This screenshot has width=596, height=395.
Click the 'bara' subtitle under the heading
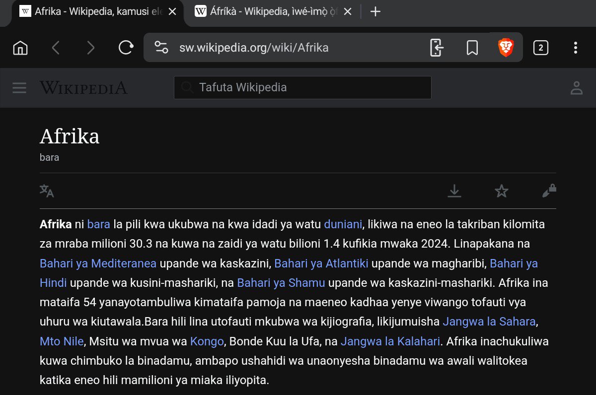point(49,158)
